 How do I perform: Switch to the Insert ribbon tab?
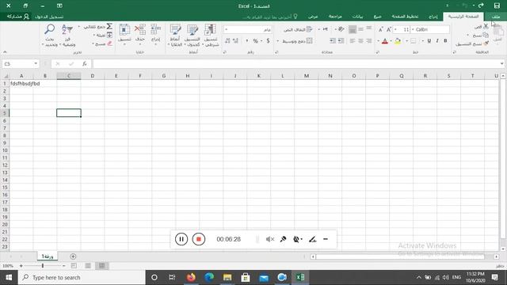tap(433, 17)
